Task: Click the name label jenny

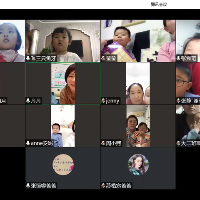Action: 112,101
